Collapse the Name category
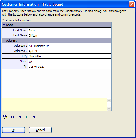This screenshot has width=136, height=138. pos(4,25)
